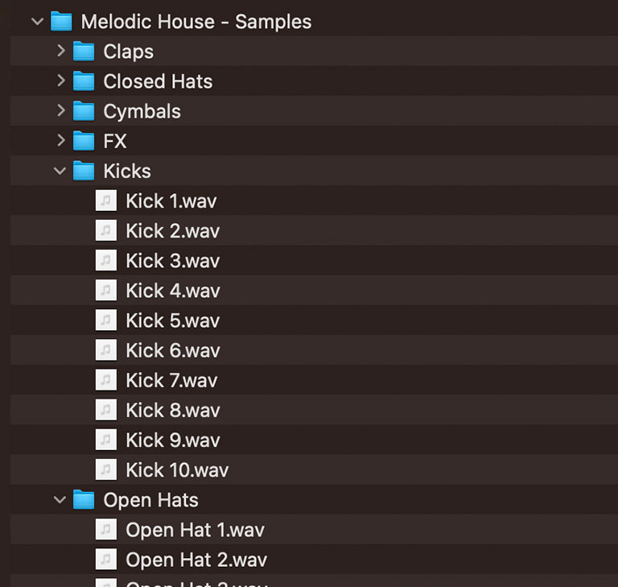Collapse the Melodic House - Samples folder
Viewport: 618px width, 587px height.
point(37,22)
